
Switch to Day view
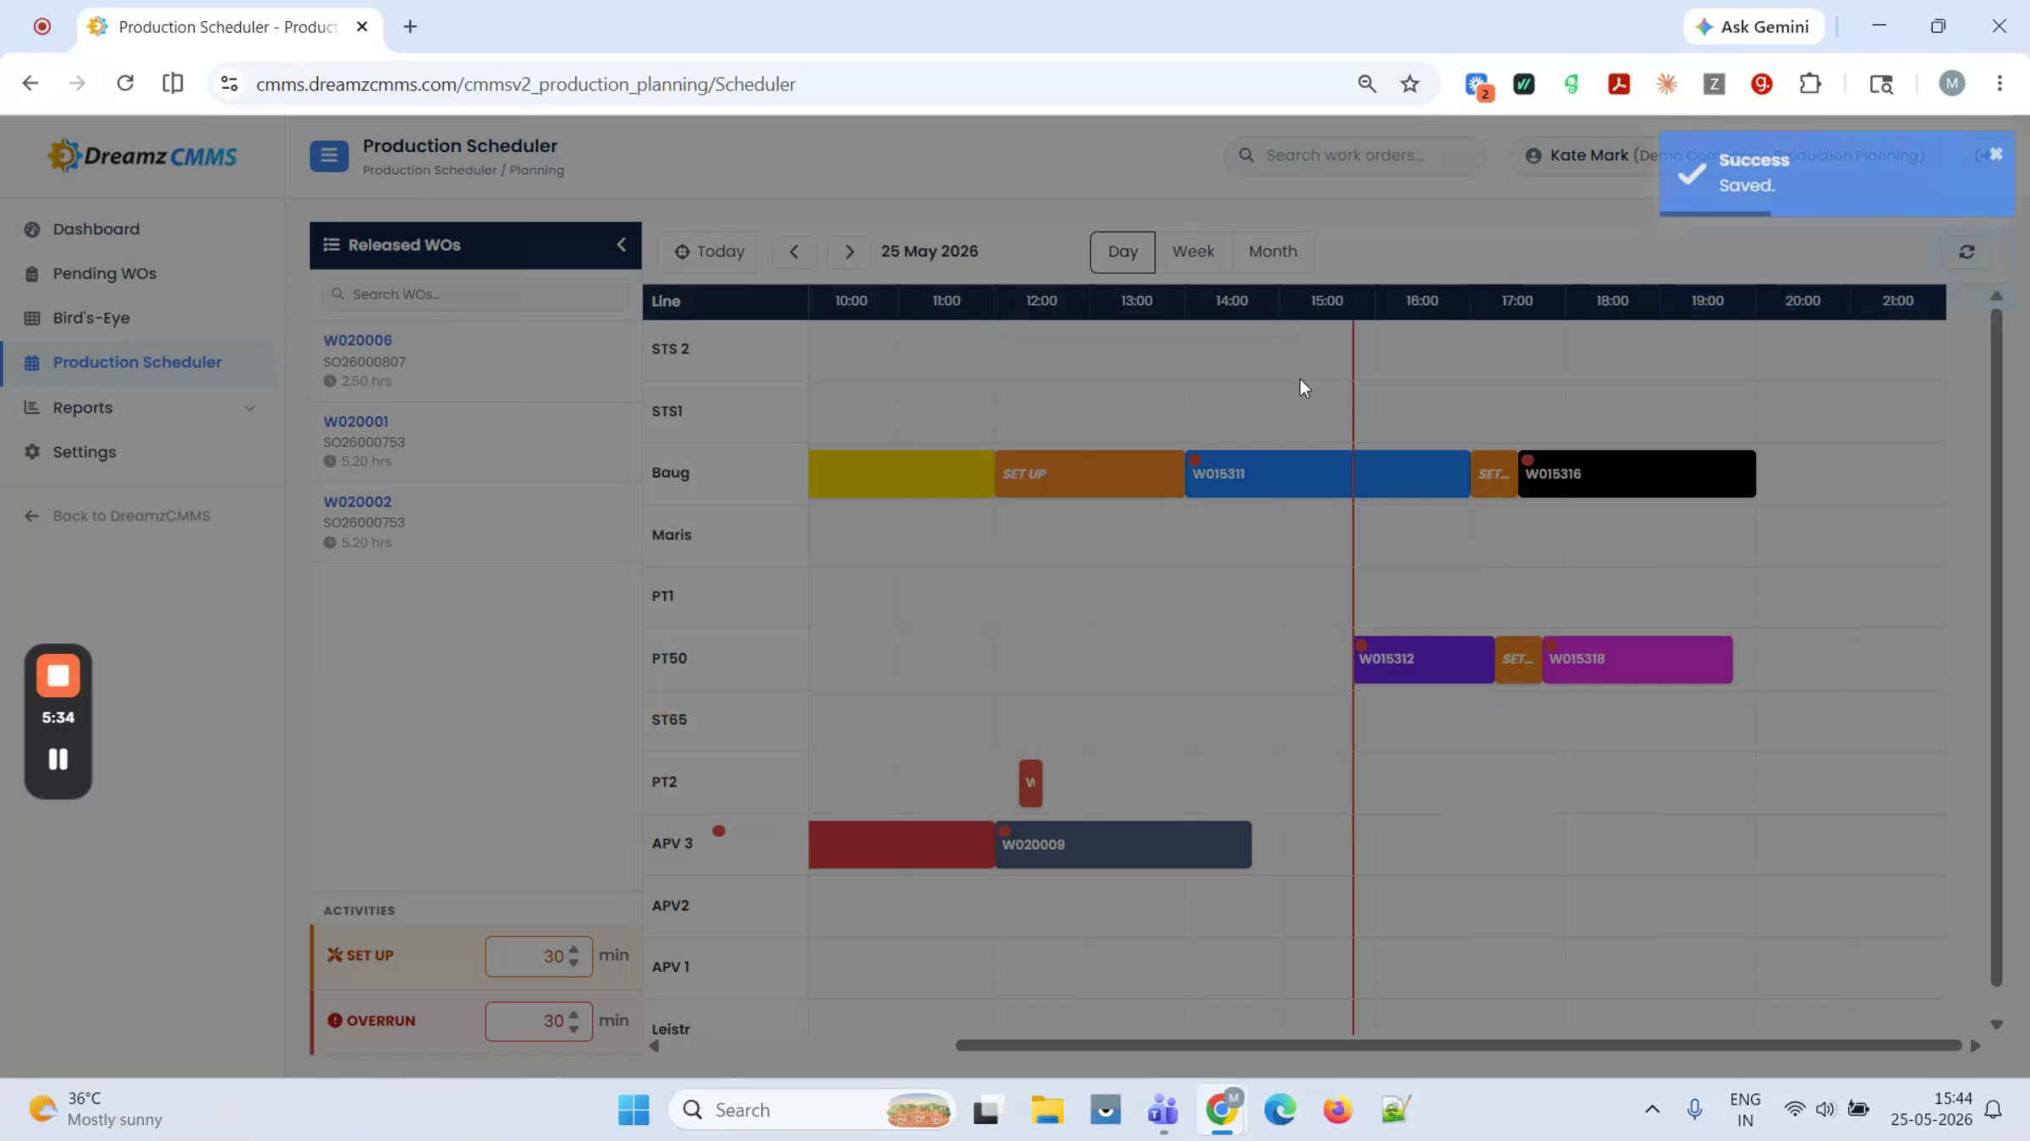pyautogui.click(x=1122, y=252)
